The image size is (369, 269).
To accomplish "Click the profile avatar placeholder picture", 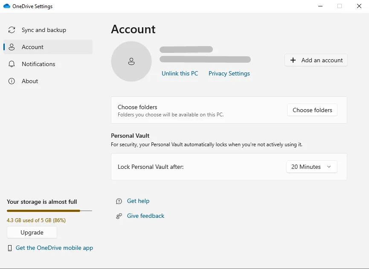I will click(131, 61).
